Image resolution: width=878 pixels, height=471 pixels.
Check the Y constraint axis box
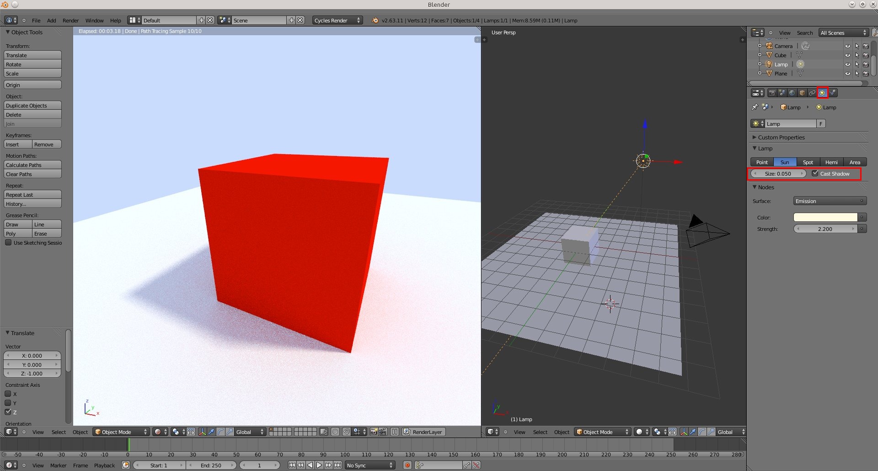coord(8,403)
